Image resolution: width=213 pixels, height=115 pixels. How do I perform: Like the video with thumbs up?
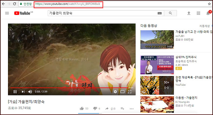[82, 108]
